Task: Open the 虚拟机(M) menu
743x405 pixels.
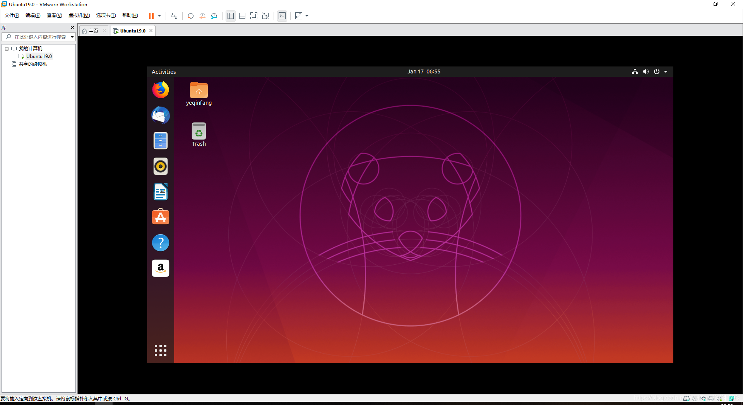Action: coord(79,15)
